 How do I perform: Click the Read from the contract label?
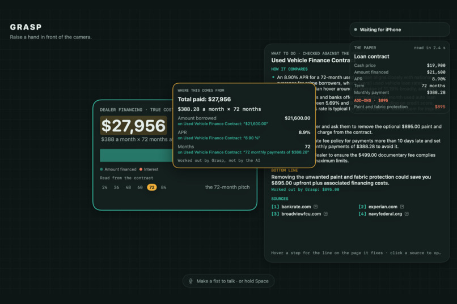[x=126, y=178]
